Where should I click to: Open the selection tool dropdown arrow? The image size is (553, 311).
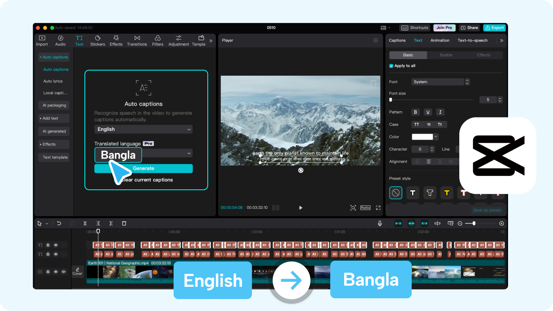point(47,223)
